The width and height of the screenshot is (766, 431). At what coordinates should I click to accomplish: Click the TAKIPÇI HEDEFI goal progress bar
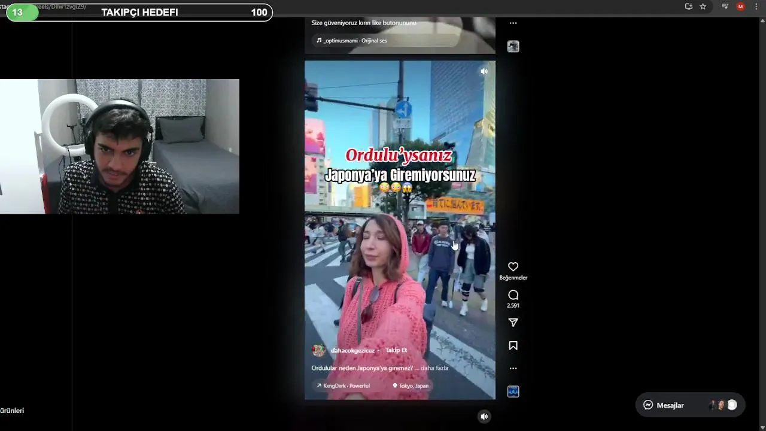point(139,13)
